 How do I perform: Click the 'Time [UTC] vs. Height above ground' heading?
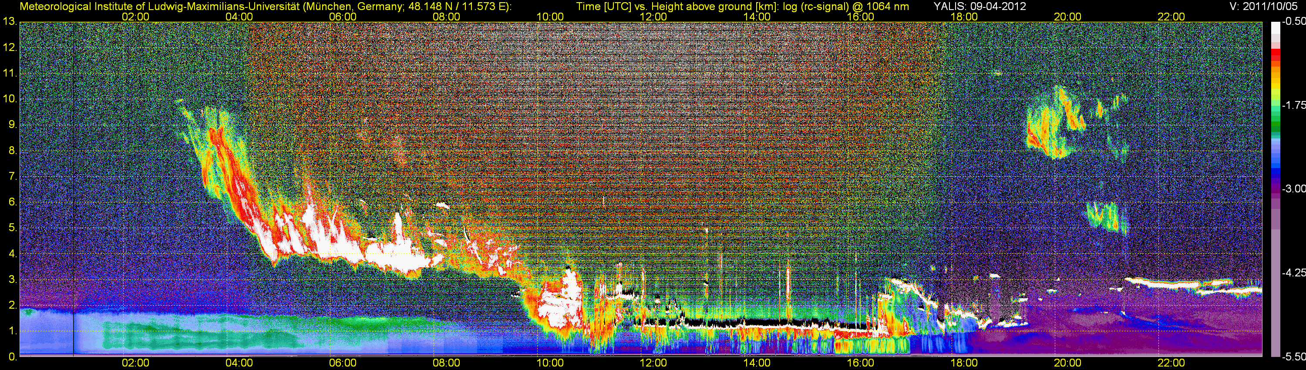coord(742,7)
